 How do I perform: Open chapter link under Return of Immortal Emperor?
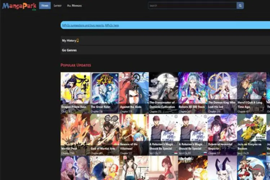(214, 153)
